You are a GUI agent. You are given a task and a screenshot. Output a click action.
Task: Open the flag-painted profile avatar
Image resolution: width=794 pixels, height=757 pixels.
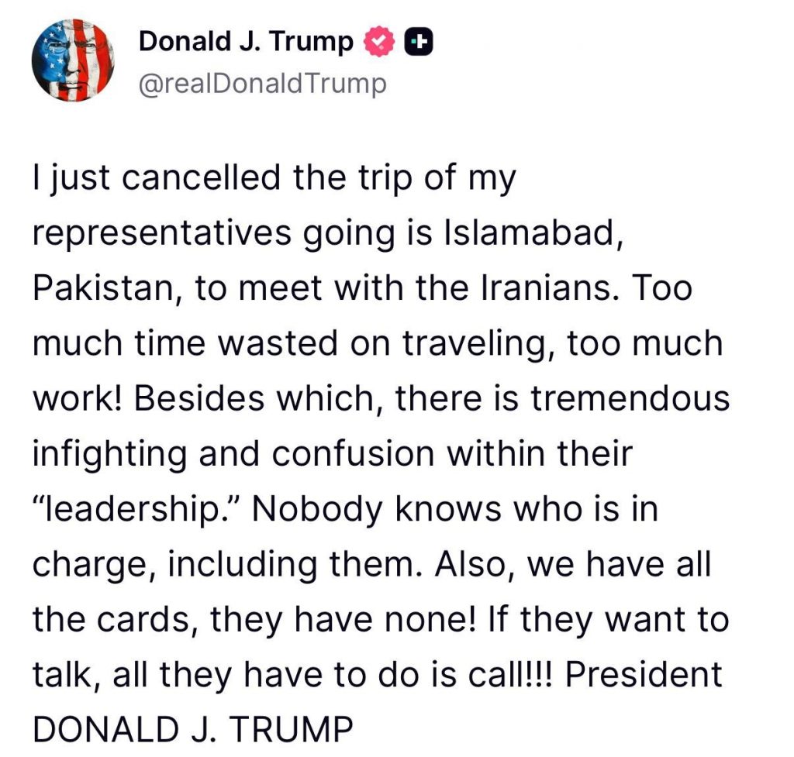point(72,60)
